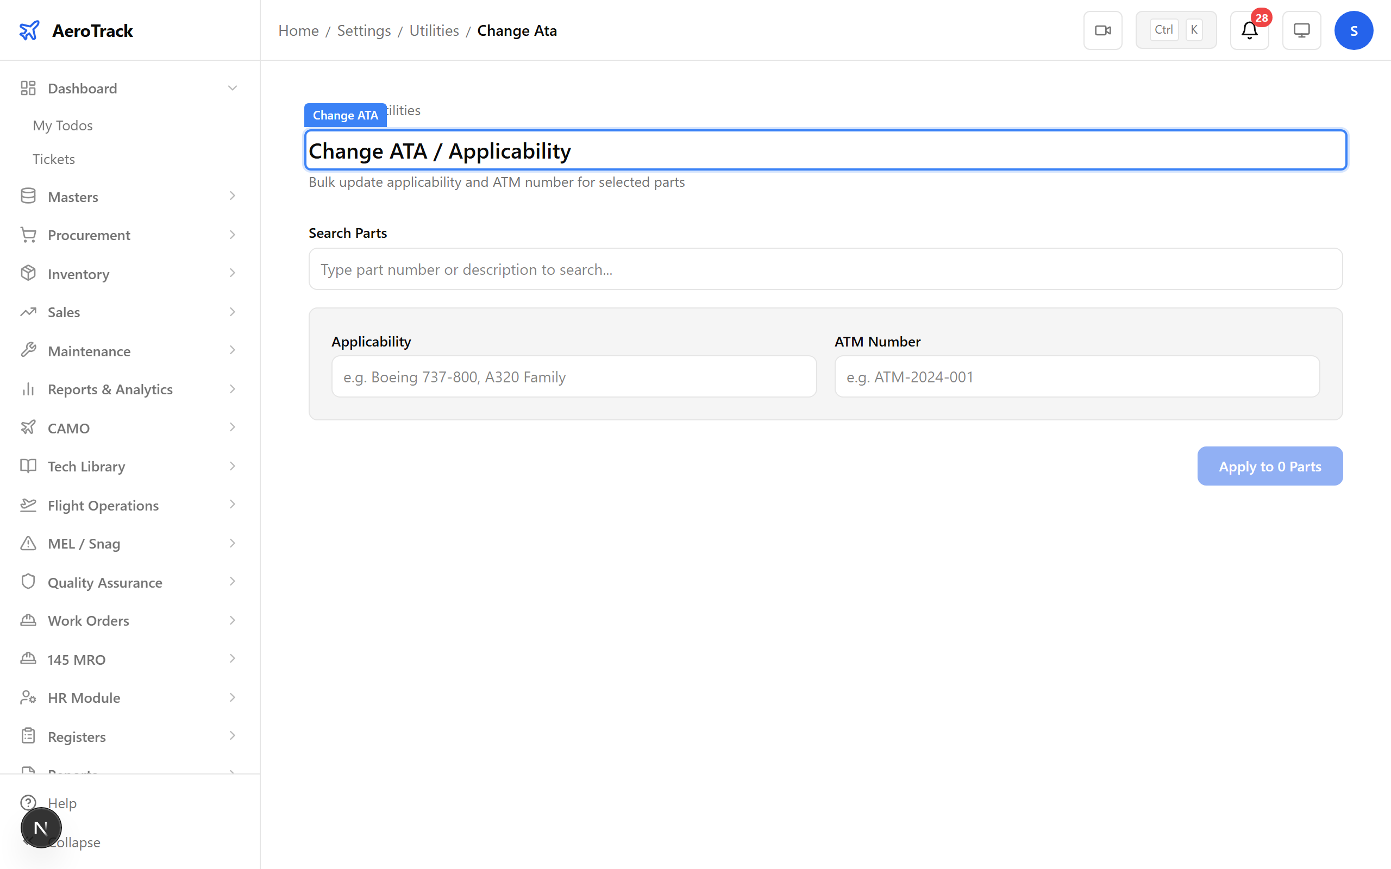The width and height of the screenshot is (1391, 869).
Task: Navigate to Tickets in the sidebar
Action: pyautogui.click(x=53, y=159)
